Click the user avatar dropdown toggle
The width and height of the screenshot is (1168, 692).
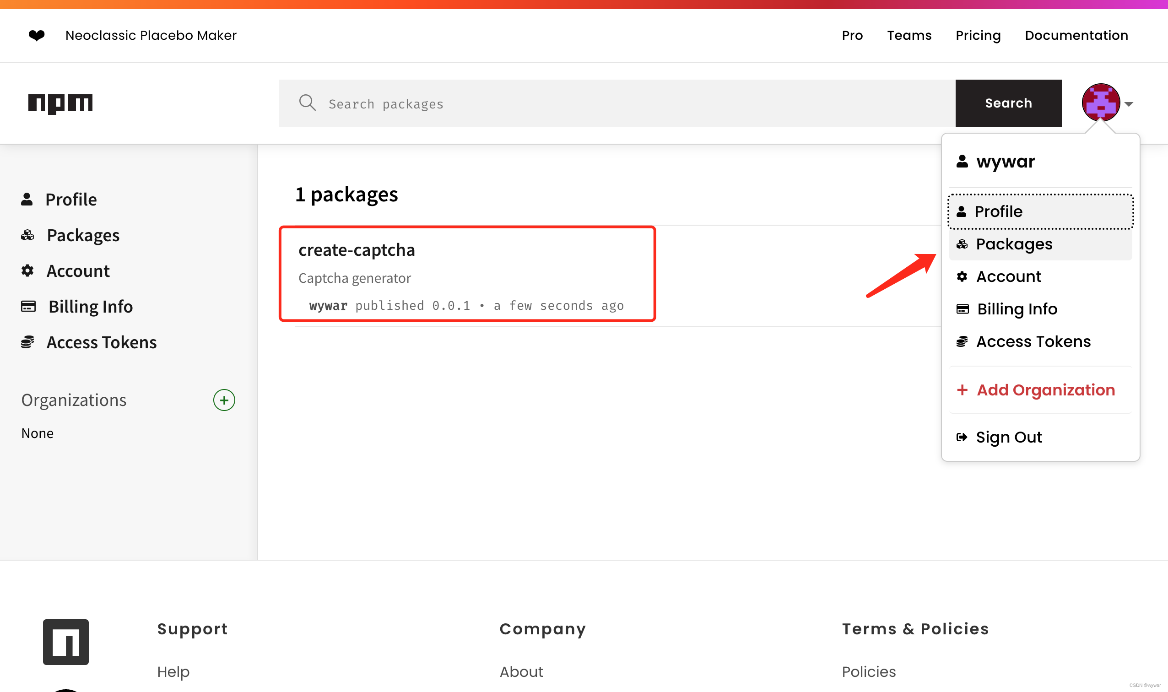tap(1107, 103)
